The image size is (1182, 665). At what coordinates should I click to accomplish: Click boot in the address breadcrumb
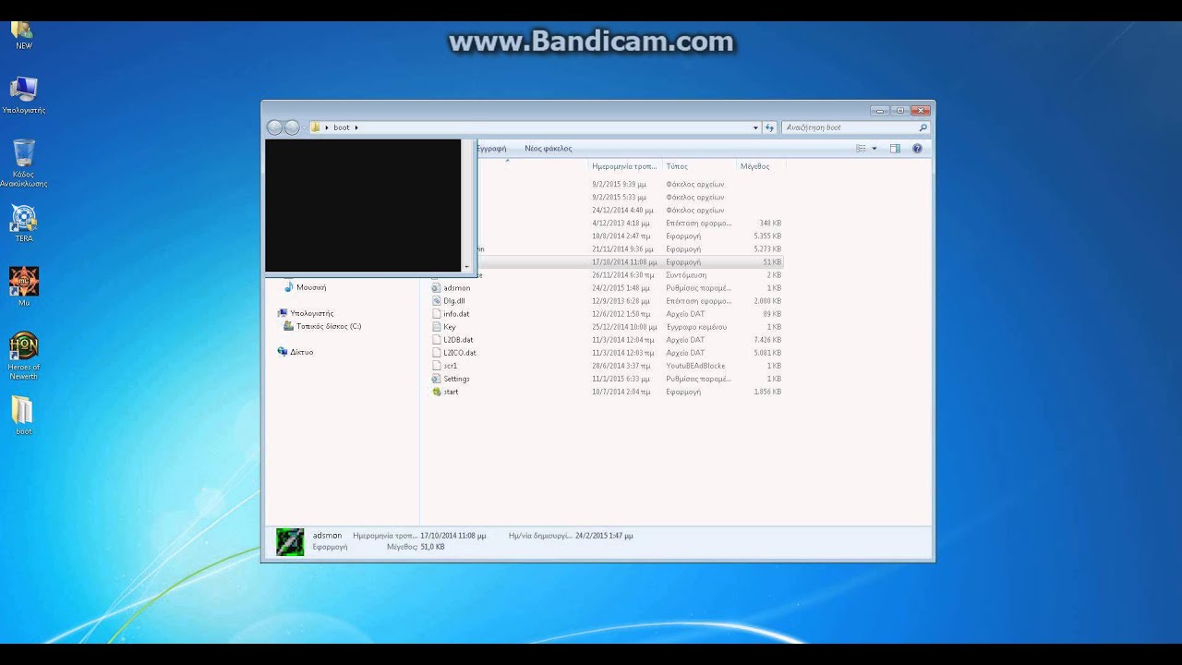point(342,127)
